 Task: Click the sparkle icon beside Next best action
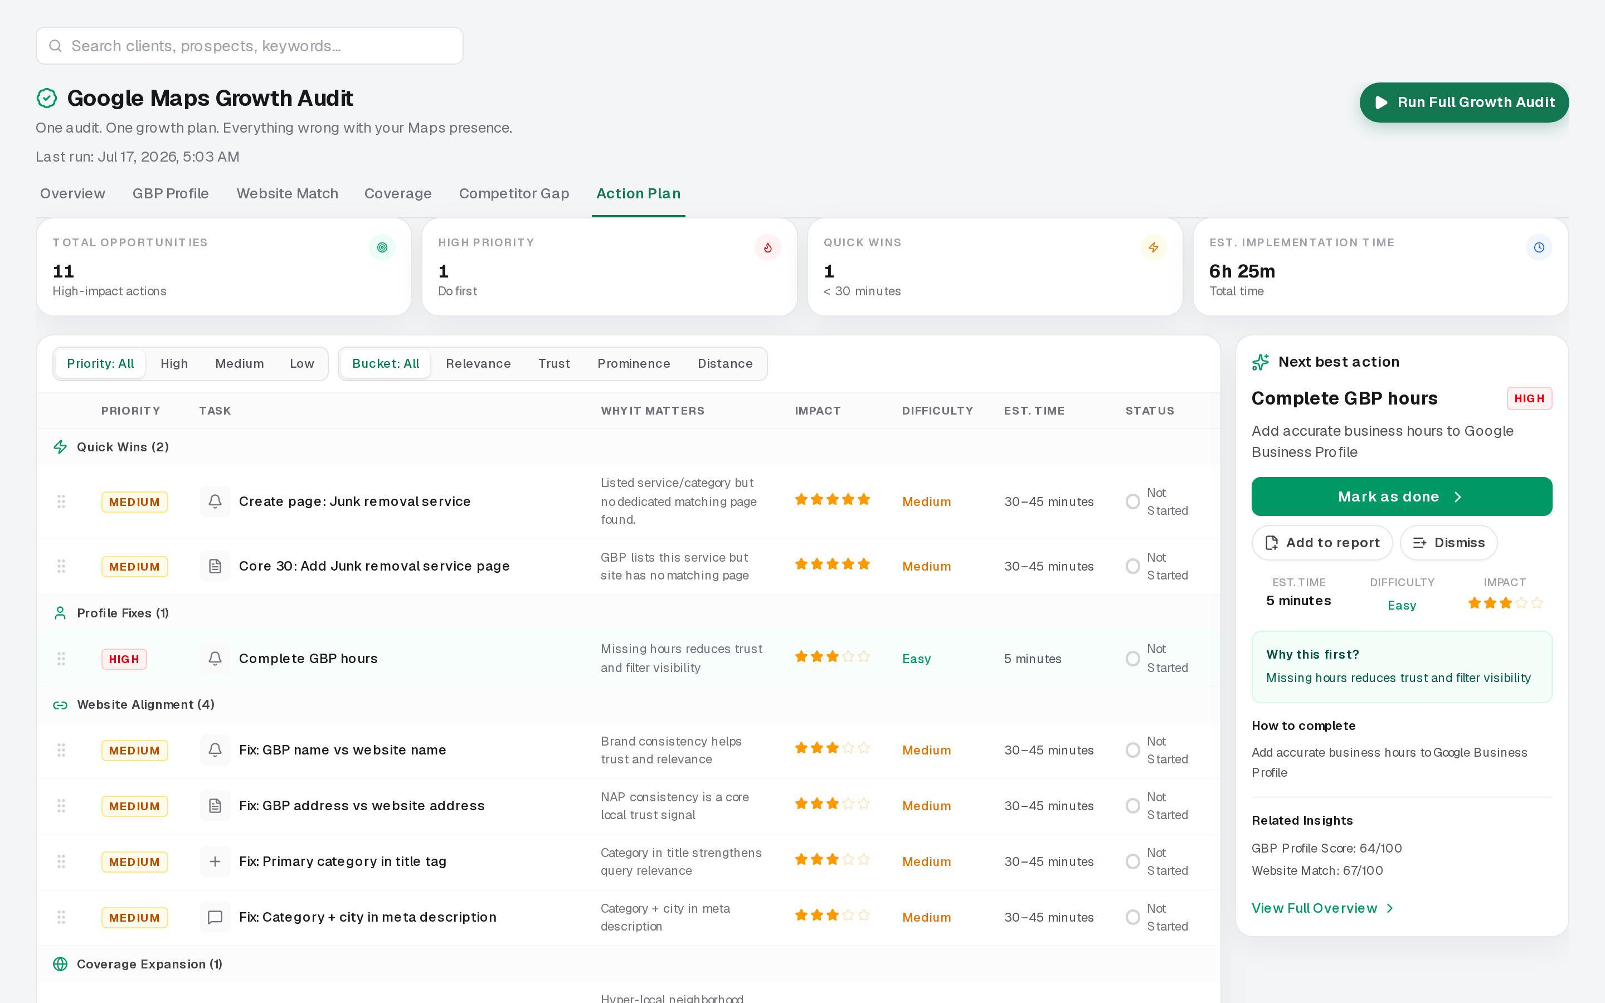coord(1260,362)
